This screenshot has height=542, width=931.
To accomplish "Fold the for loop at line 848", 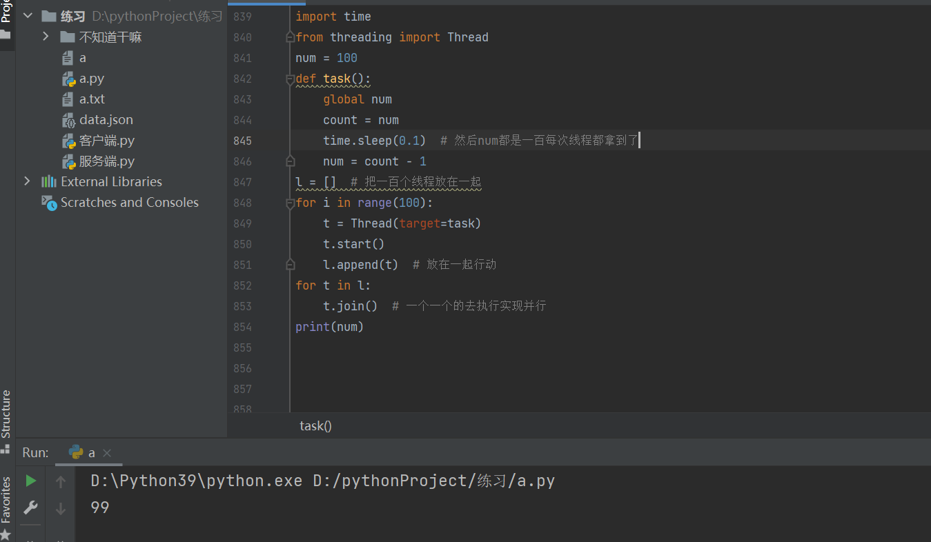I will pos(291,203).
